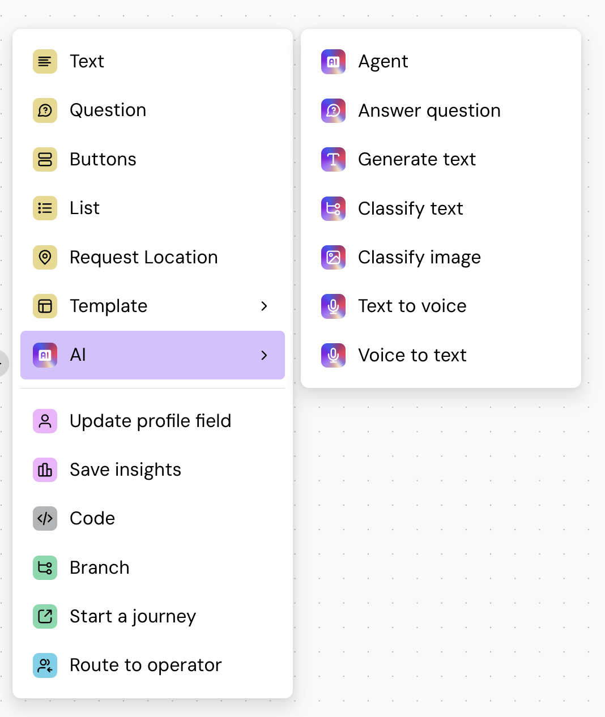The image size is (605, 717).
Task: Click the Branch node icon
Action: coord(45,567)
